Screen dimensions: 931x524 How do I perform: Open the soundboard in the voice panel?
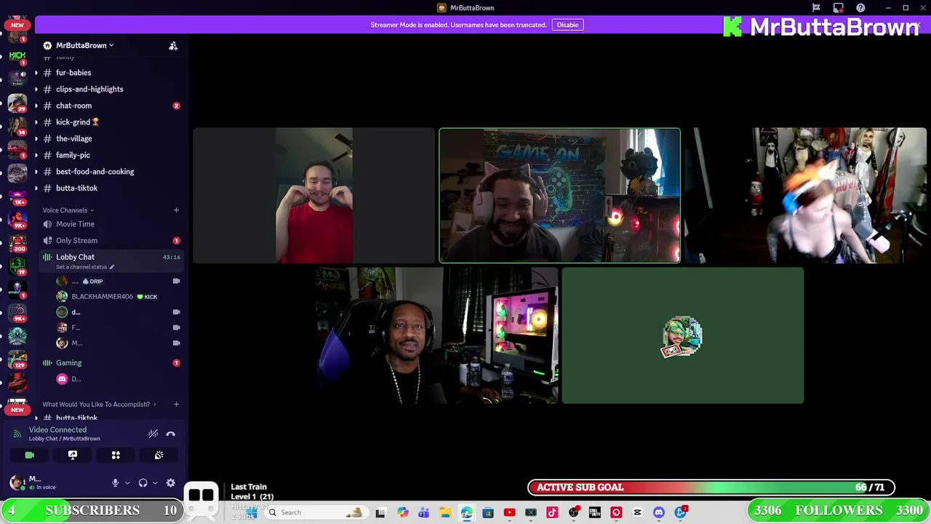159,455
